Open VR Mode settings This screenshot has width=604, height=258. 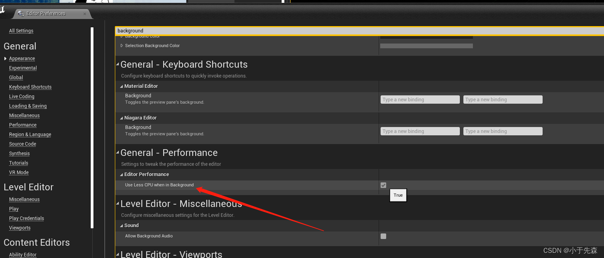(x=19, y=173)
